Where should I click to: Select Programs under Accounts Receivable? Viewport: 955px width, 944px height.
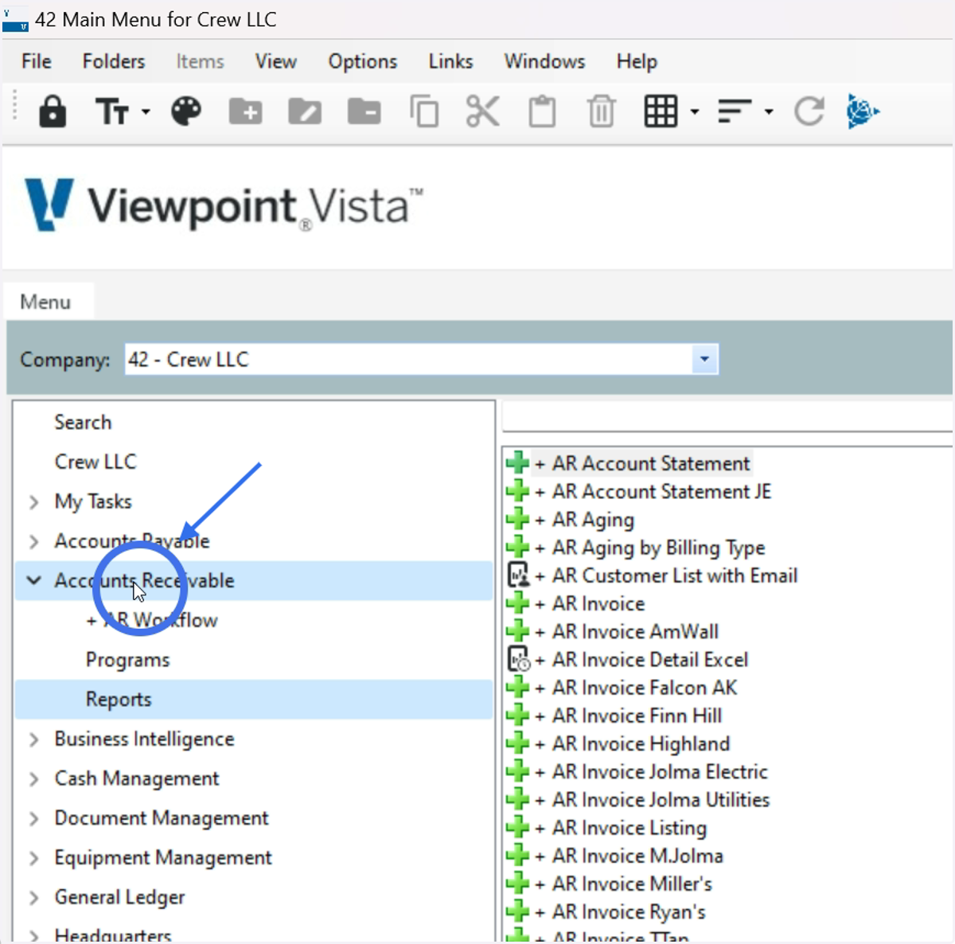(x=127, y=660)
